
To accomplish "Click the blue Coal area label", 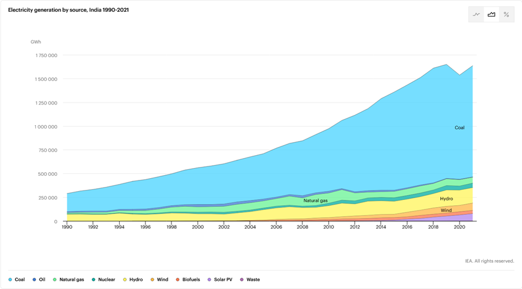I will tap(460, 127).
